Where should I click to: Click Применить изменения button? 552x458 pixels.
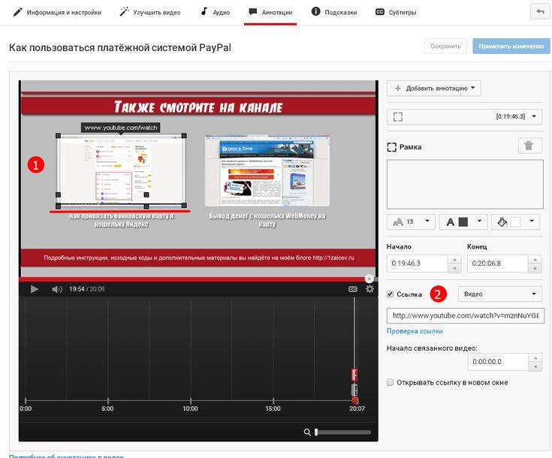[x=511, y=46]
